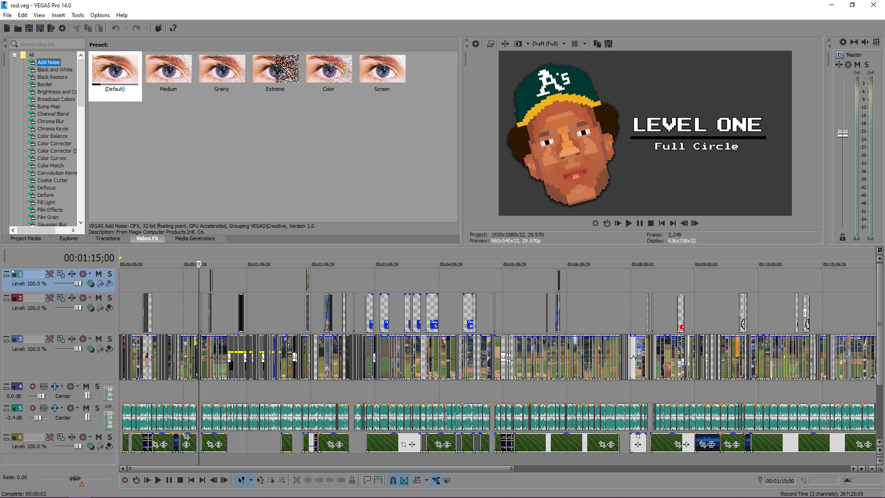Select the Film Grain plug-in

pyautogui.click(x=48, y=217)
